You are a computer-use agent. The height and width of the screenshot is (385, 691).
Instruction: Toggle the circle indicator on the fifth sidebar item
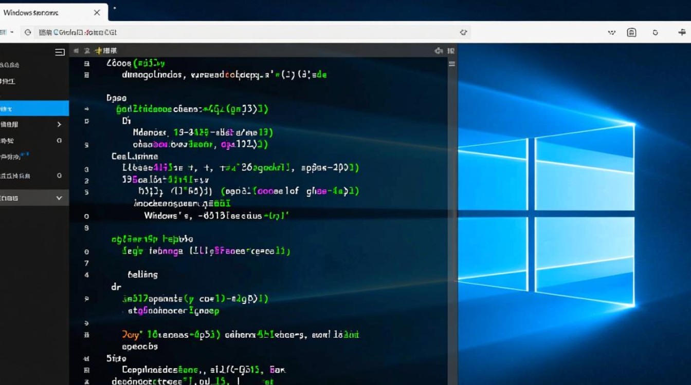click(x=59, y=140)
